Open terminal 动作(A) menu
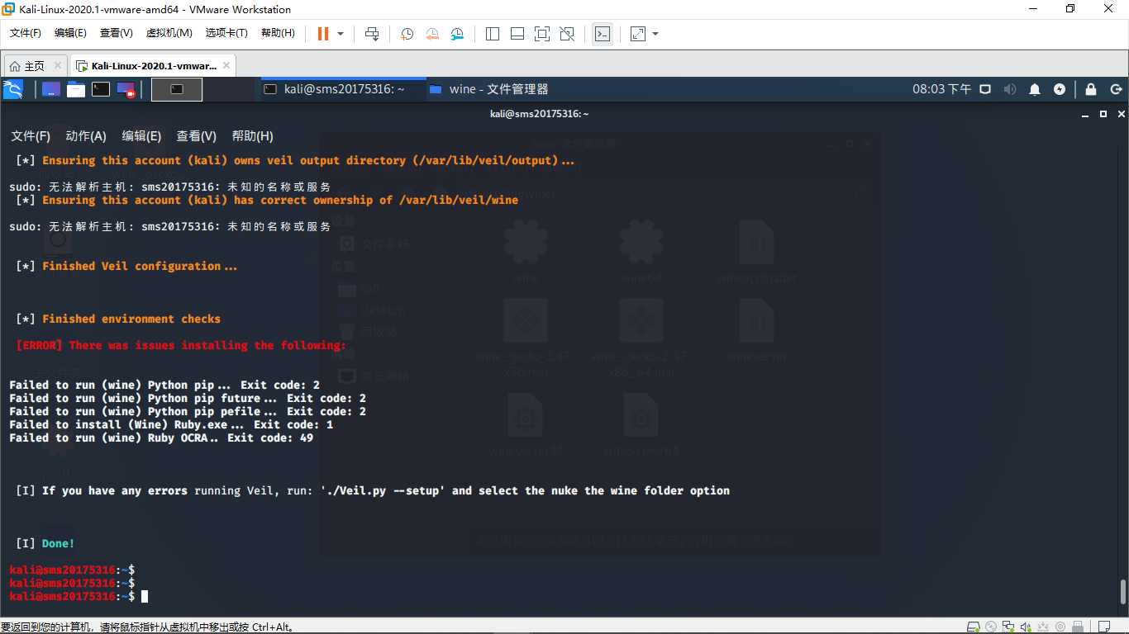 point(86,136)
